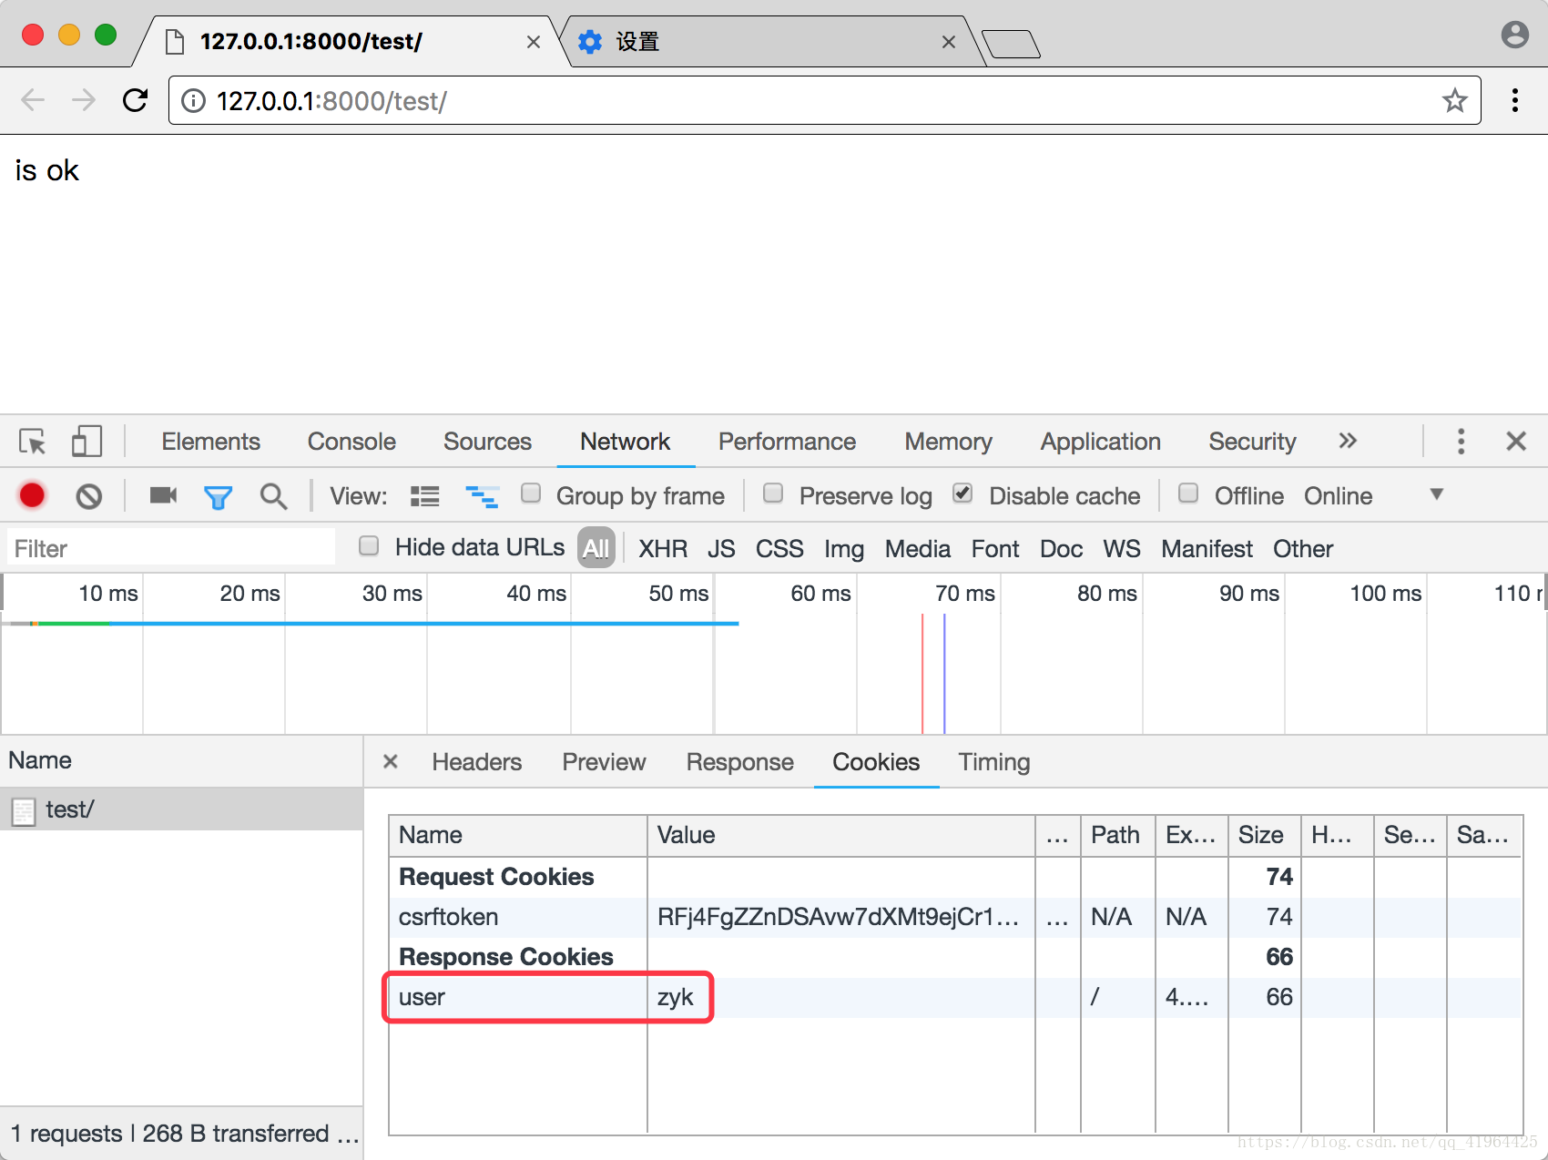This screenshot has height=1160, width=1548.
Task: Toggle the filter funnel icon
Action: (x=218, y=497)
